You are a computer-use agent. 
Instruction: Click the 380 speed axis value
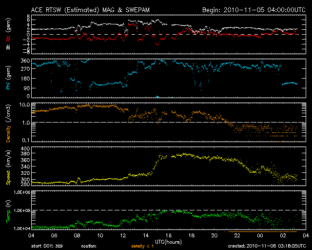click(25, 153)
